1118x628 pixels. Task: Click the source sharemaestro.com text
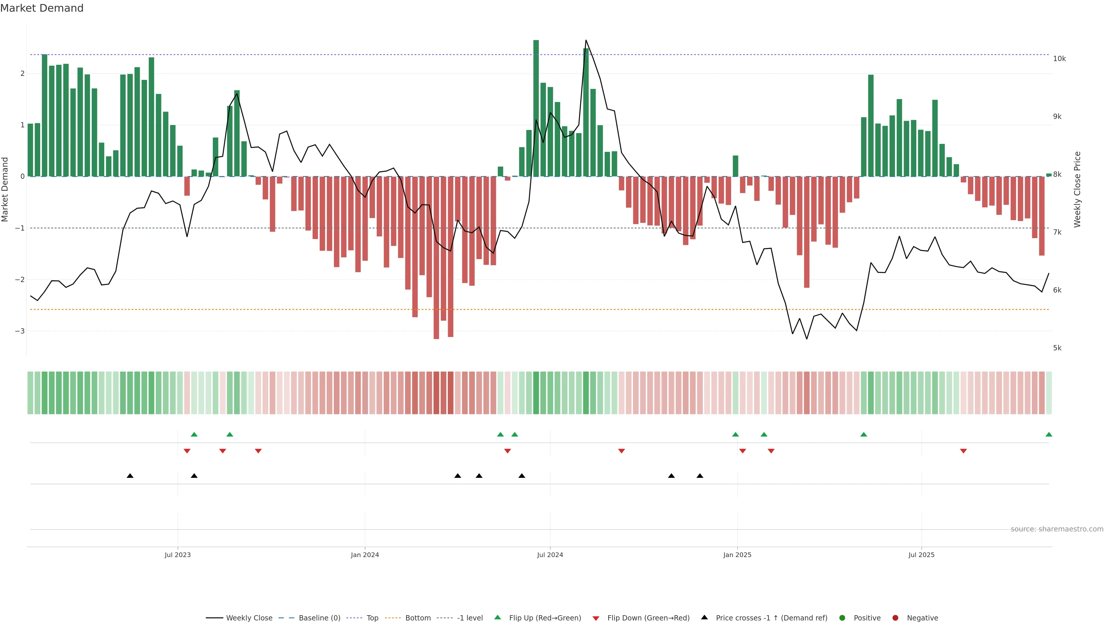(1057, 529)
